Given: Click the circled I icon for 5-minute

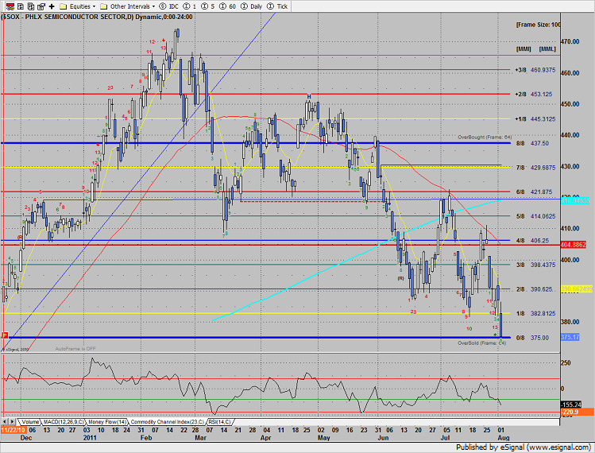Looking at the screenshot, I should (204, 6).
